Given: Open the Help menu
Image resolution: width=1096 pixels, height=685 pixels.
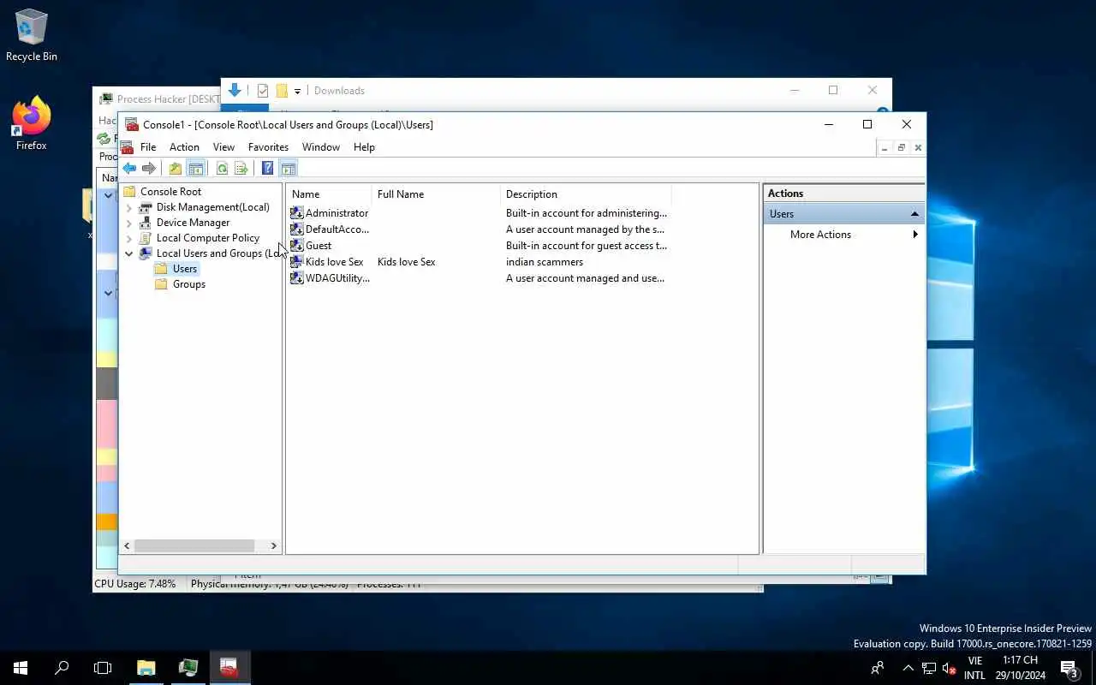Looking at the screenshot, I should click(x=364, y=147).
